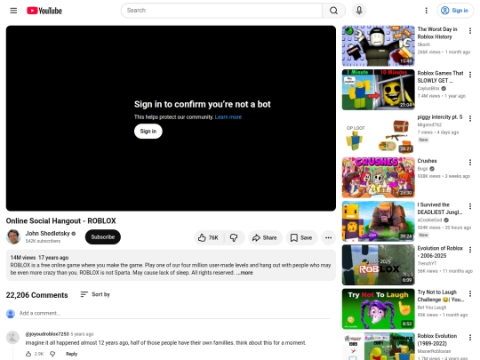The height and width of the screenshot is (360, 480).
Task: Subscribe to John Shedletsky
Action: click(103, 237)
